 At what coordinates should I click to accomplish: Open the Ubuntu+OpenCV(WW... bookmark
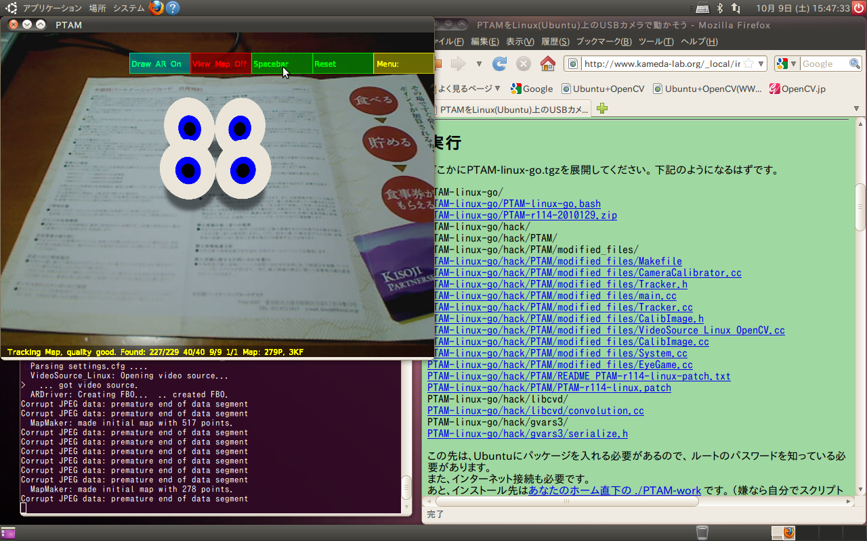[x=707, y=89]
